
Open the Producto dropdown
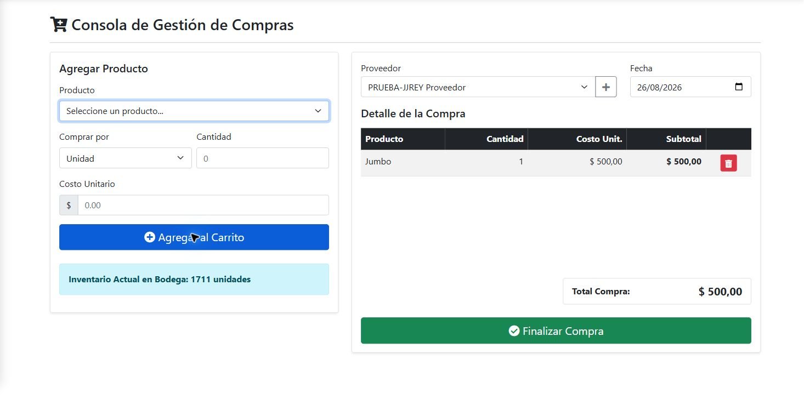click(x=194, y=111)
